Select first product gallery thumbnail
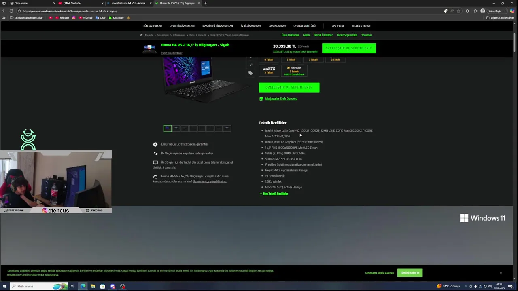Image resolution: width=518 pixels, height=291 pixels. click(168, 128)
